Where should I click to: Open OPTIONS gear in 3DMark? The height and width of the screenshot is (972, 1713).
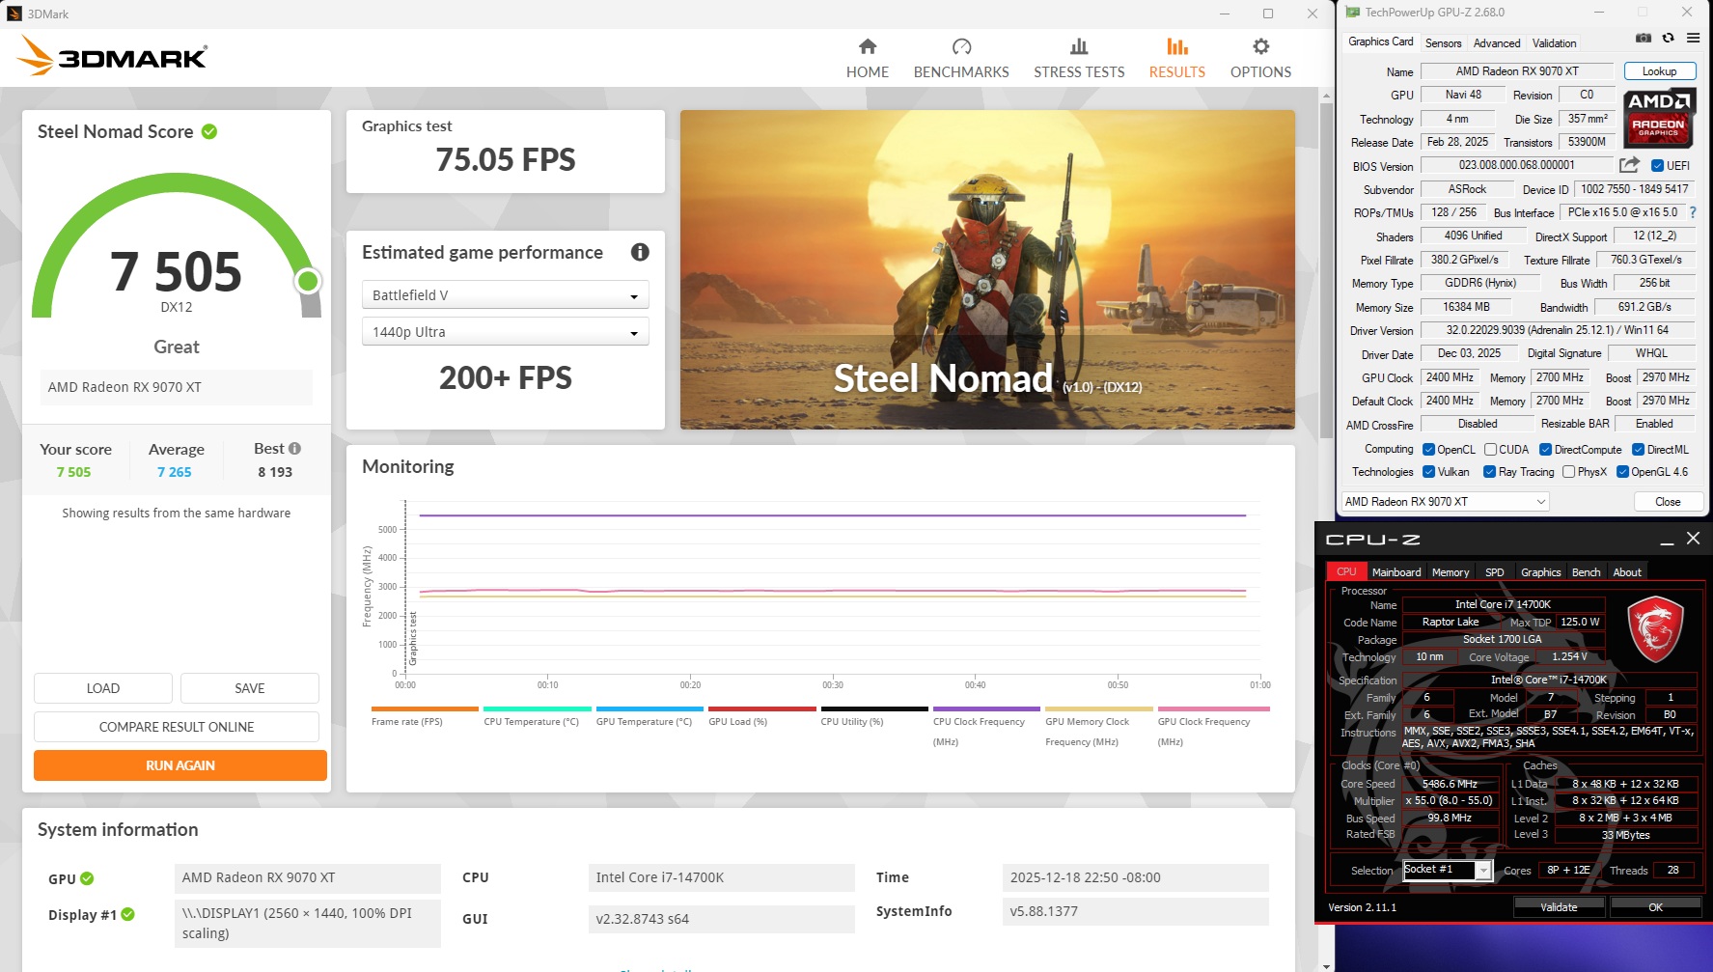click(x=1260, y=59)
